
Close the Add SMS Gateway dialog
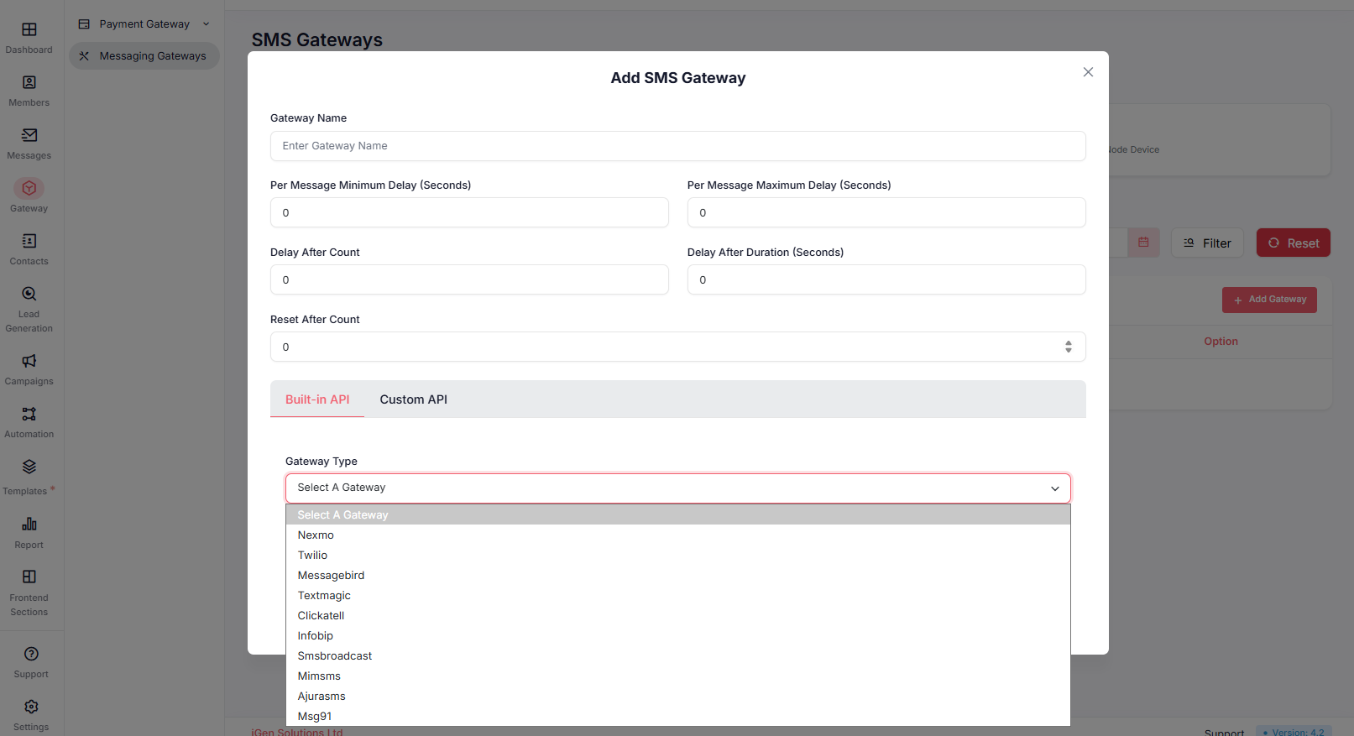pyautogui.click(x=1088, y=72)
